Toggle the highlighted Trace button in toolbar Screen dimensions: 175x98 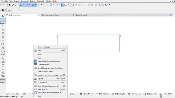click(62, 5)
